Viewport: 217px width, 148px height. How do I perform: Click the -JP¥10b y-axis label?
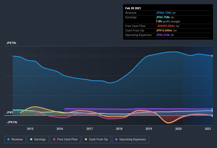12,122
